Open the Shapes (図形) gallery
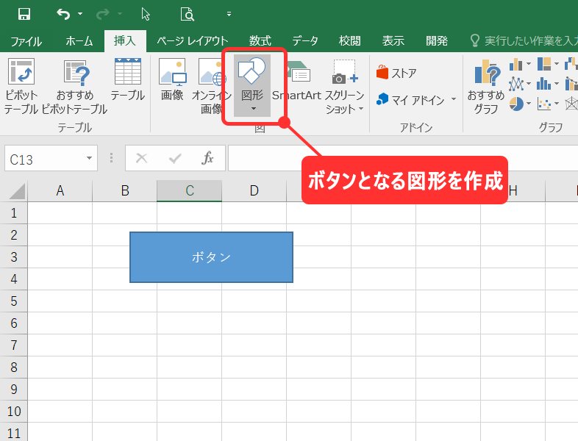The width and height of the screenshot is (578, 441). point(252,85)
